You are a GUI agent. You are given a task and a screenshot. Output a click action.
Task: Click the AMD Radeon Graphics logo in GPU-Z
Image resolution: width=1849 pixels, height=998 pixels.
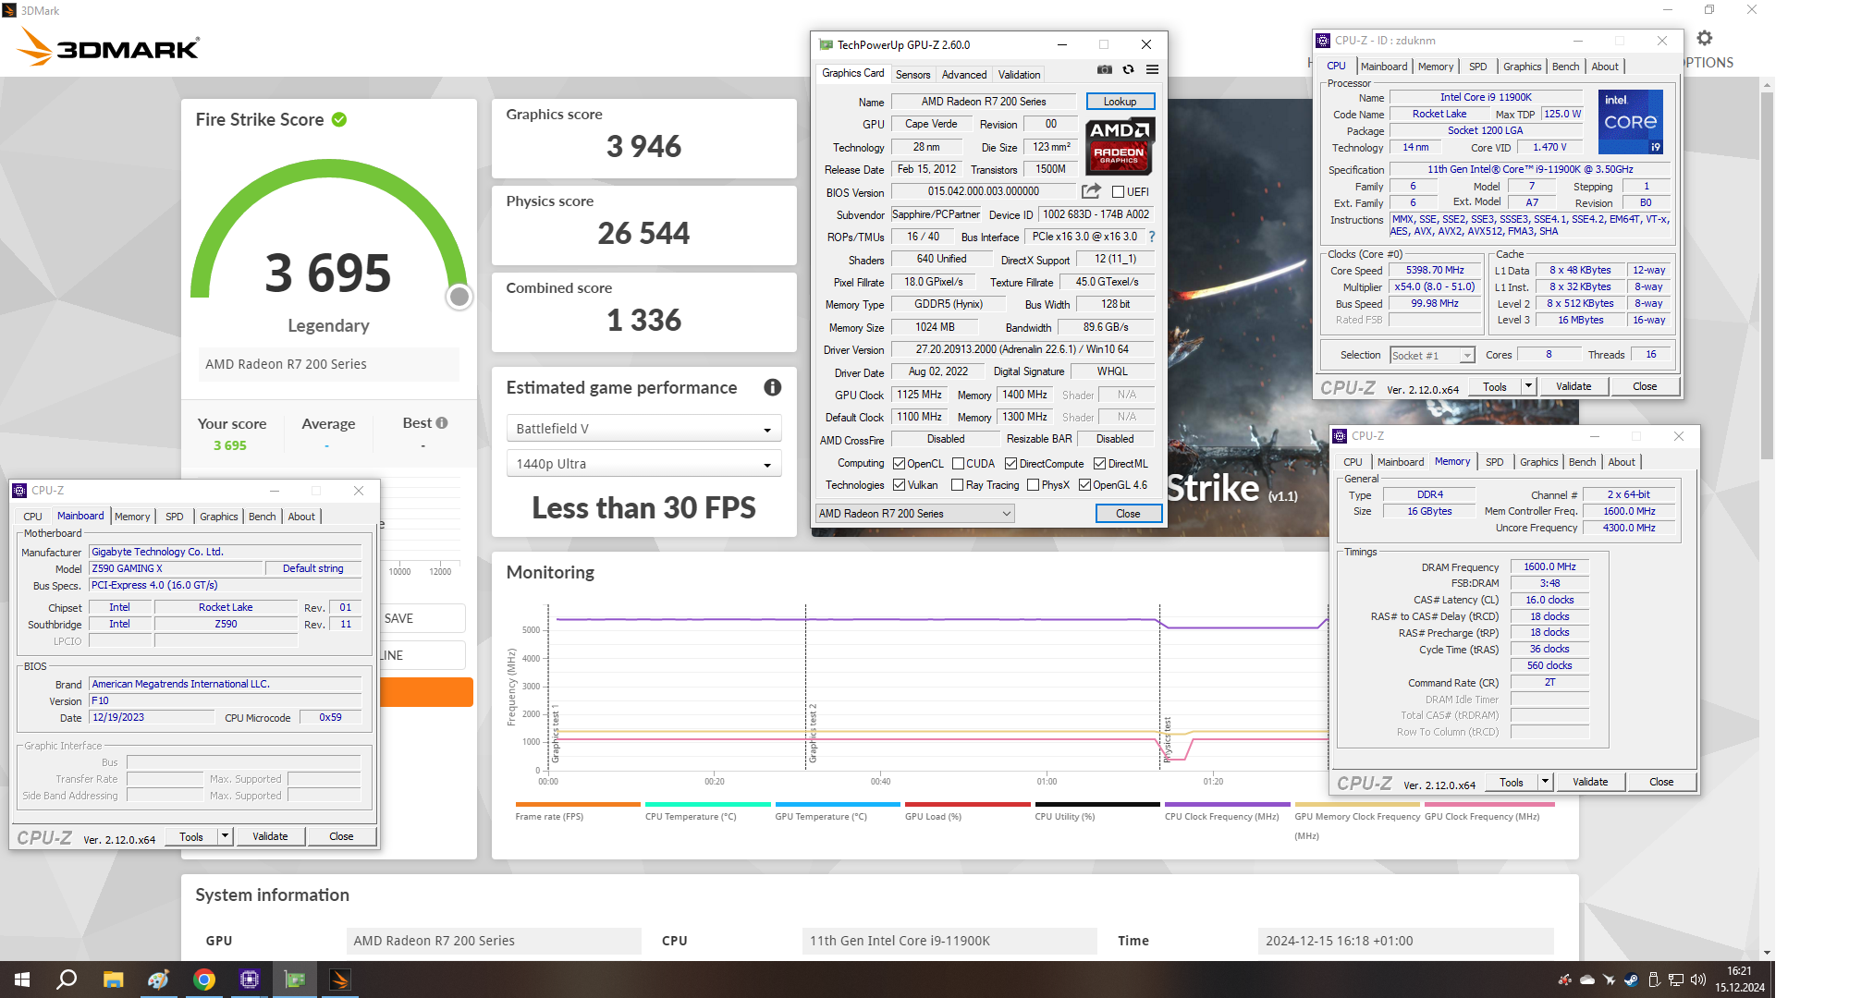[x=1120, y=145]
